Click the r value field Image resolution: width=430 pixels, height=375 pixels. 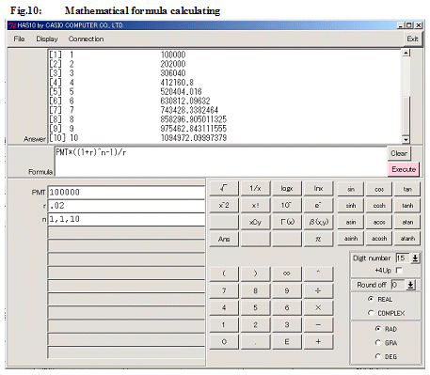coord(126,206)
